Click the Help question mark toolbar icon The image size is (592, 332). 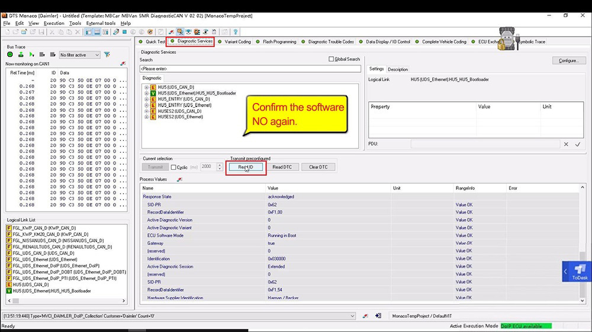click(235, 32)
